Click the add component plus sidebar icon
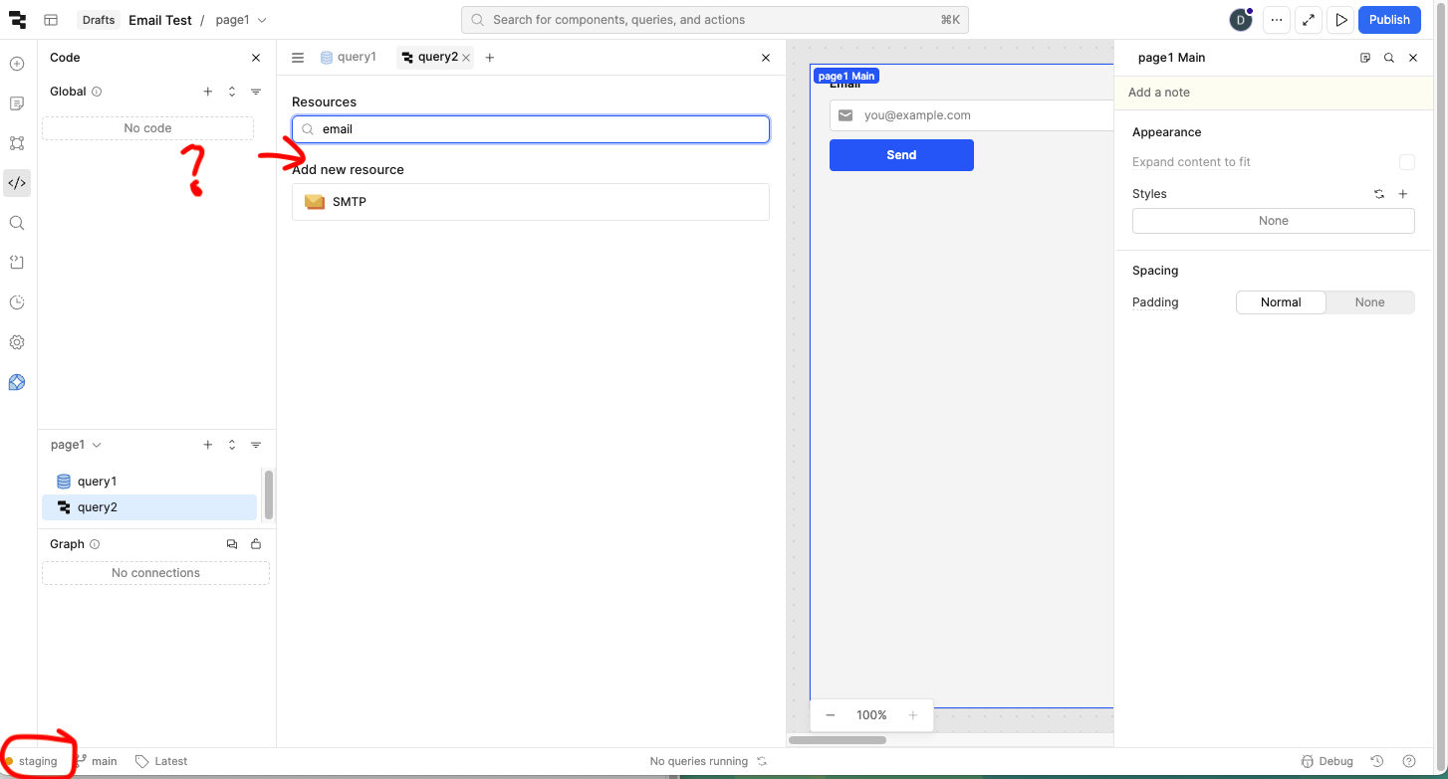 tap(17, 64)
